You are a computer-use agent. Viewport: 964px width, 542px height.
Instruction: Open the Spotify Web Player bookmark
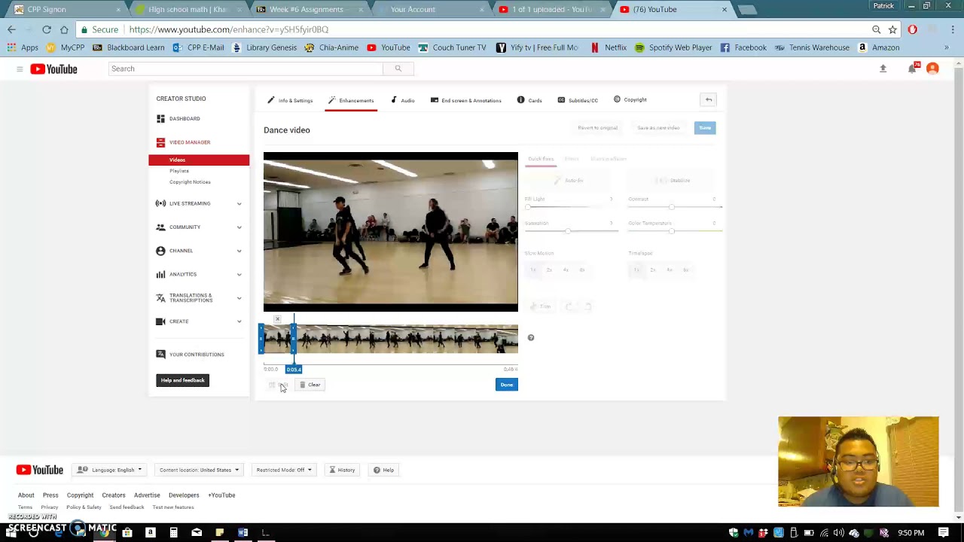673,47
